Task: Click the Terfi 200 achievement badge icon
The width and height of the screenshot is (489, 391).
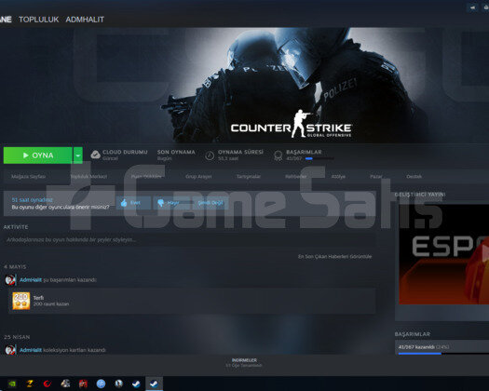Action: point(20,301)
